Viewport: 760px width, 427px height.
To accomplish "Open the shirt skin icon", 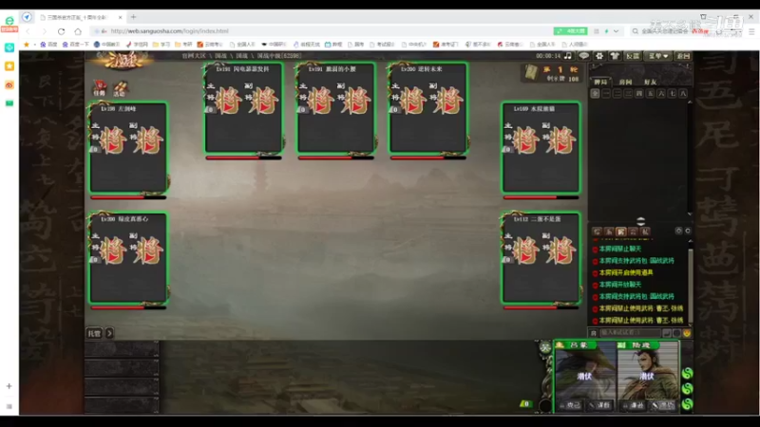I will 615,56.
